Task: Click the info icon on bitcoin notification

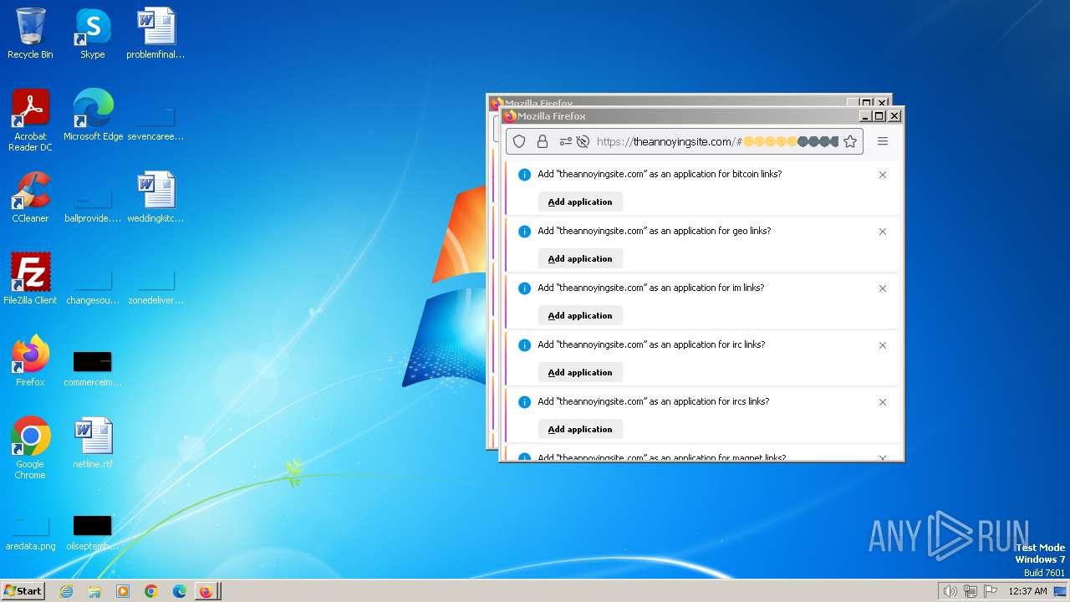Action: coord(524,175)
